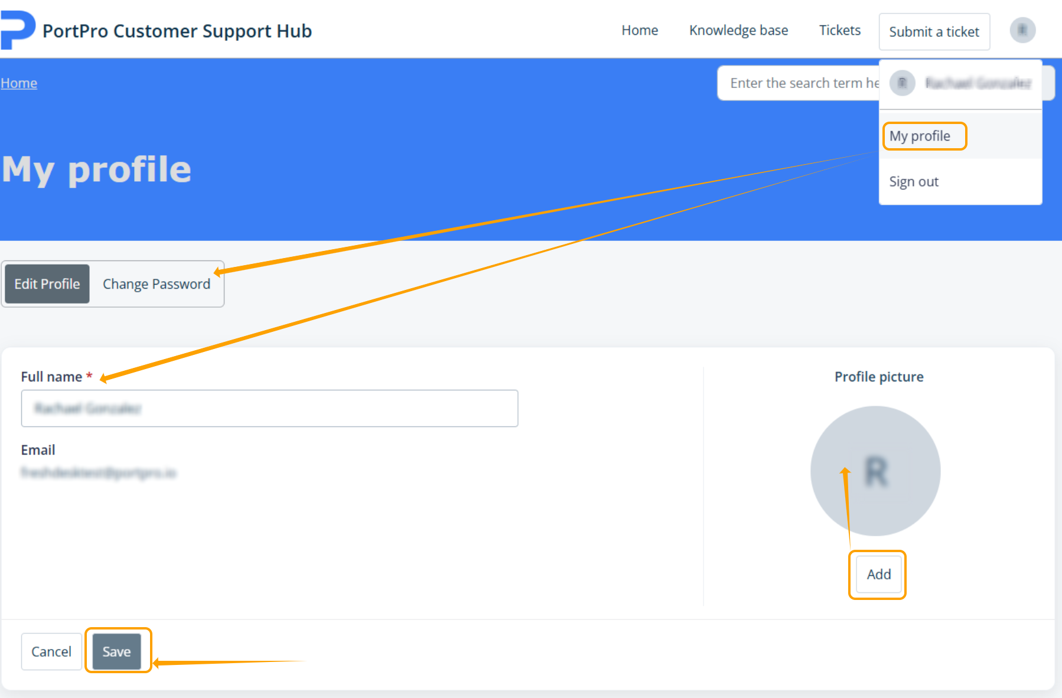Click the large profile picture placeholder

coord(875,471)
